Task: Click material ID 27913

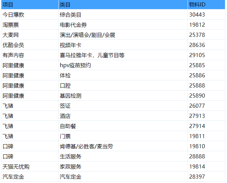Action: pos(206,116)
